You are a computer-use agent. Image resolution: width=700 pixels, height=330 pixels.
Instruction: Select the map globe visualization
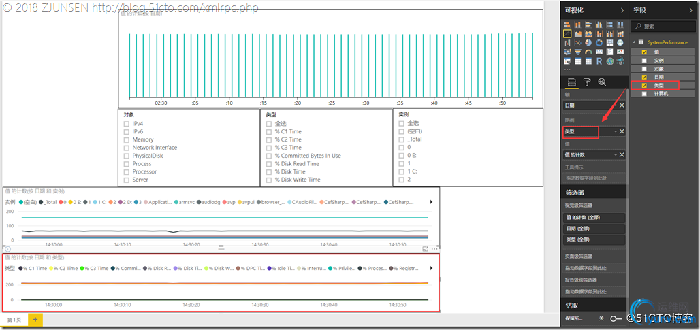click(620, 43)
